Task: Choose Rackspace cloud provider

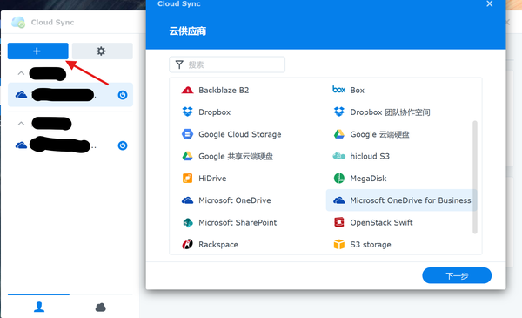Action: click(210, 244)
